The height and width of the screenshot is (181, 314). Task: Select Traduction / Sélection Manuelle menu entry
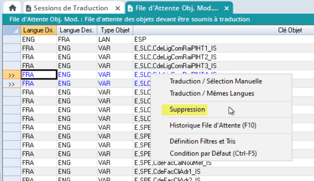pos(216,81)
